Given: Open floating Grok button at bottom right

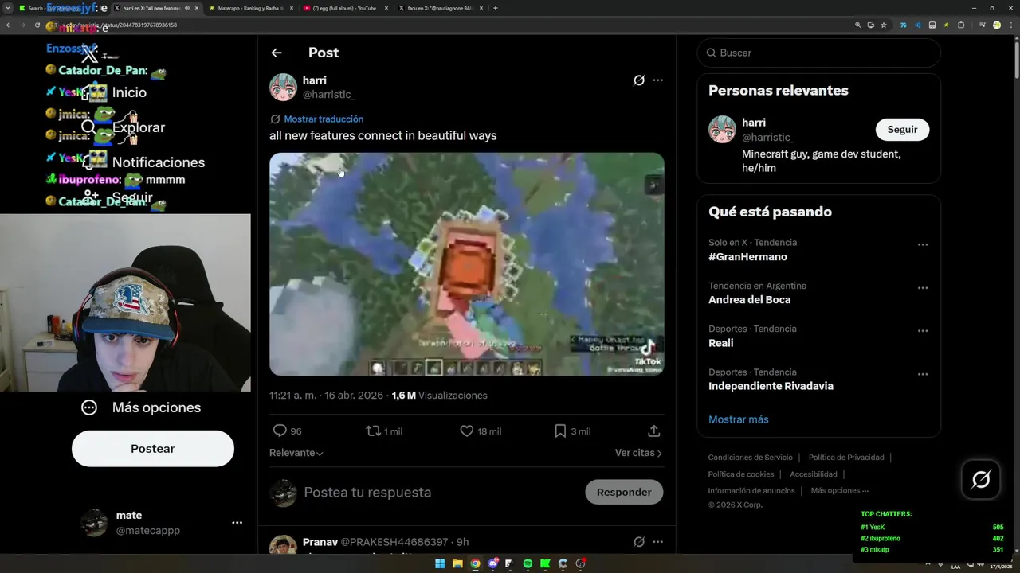Looking at the screenshot, I should coord(981,479).
